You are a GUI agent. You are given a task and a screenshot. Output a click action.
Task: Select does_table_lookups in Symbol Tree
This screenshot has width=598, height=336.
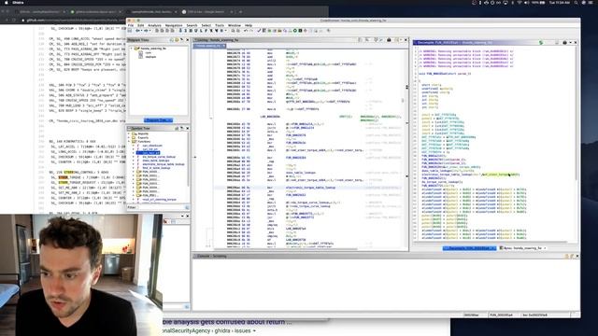coord(156,161)
